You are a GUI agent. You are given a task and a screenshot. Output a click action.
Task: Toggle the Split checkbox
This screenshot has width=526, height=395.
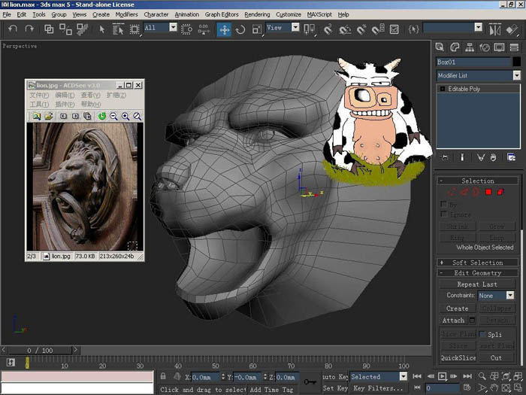[482, 334]
